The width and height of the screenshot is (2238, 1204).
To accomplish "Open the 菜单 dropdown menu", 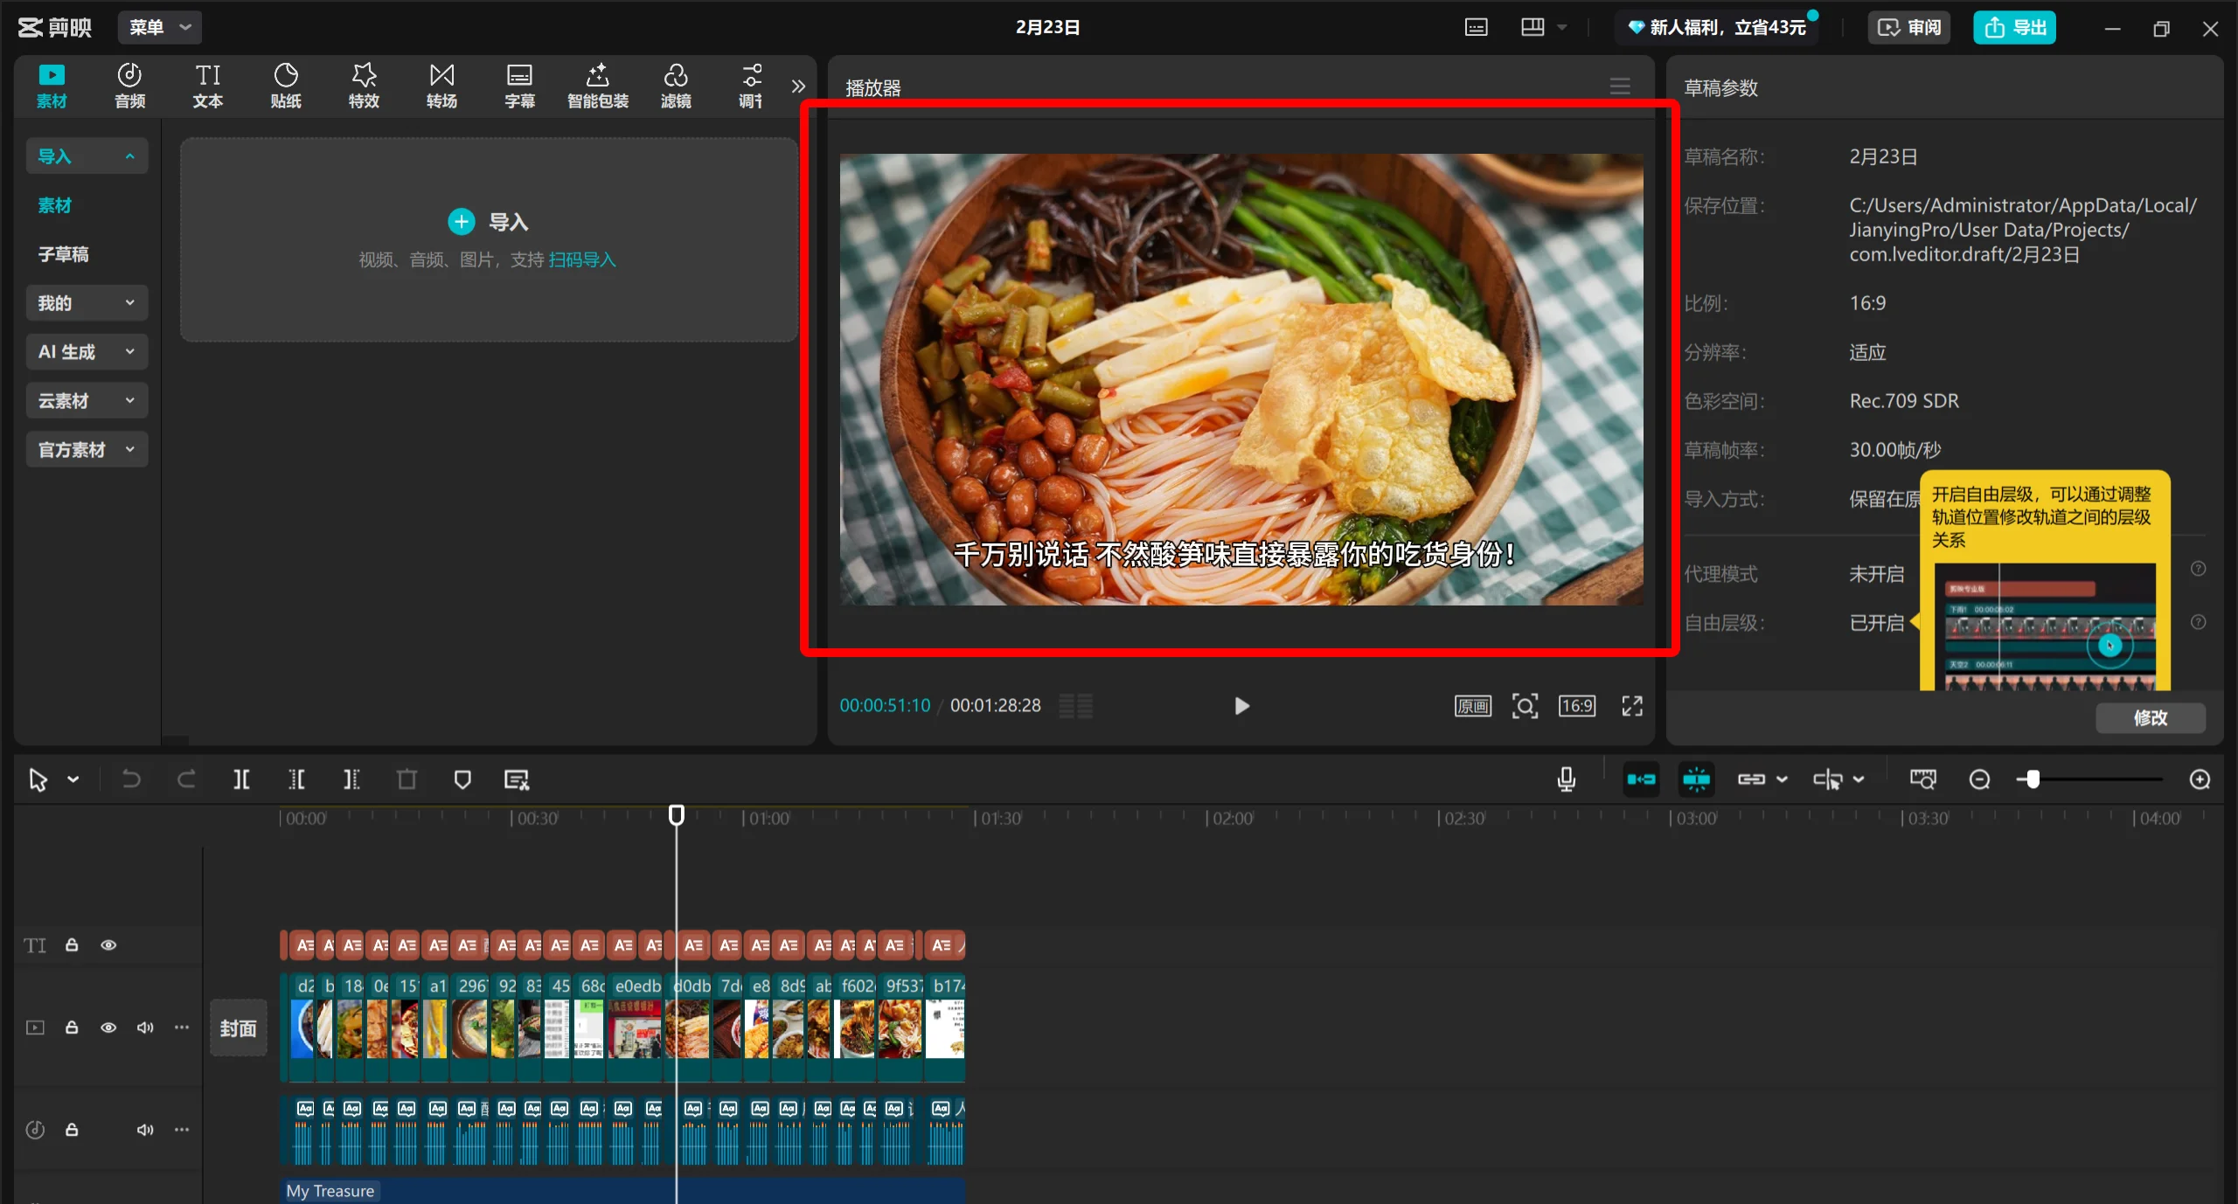I will [x=159, y=27].
